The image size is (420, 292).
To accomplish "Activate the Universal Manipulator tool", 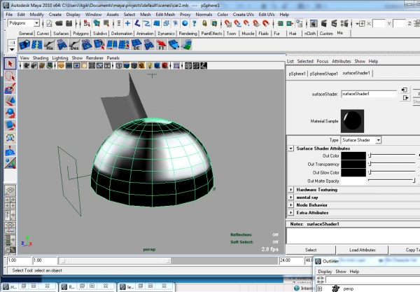I will tap(10, 138).
